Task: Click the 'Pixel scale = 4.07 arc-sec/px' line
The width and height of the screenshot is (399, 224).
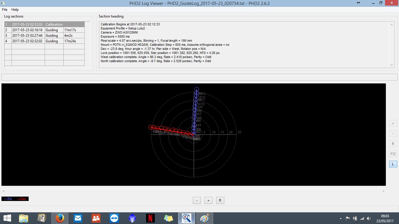Action: tap(146, 41)
